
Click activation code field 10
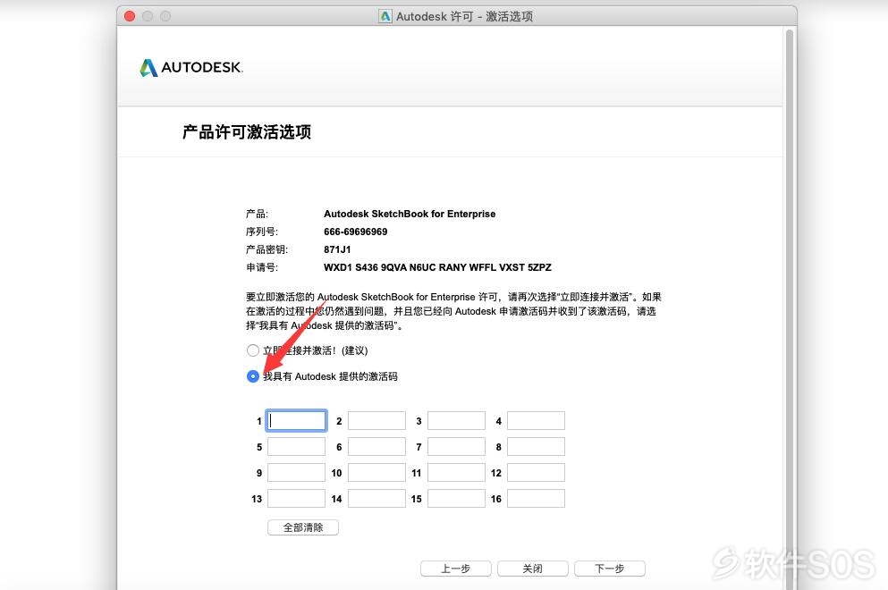click(376, 473)
